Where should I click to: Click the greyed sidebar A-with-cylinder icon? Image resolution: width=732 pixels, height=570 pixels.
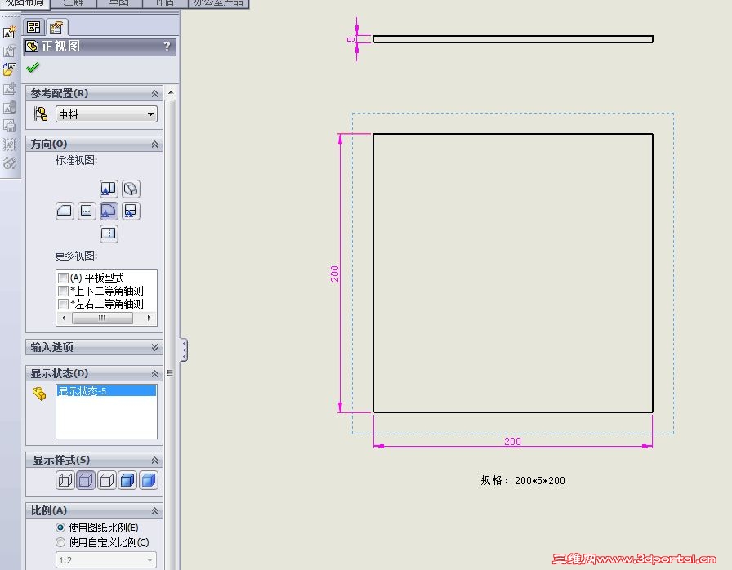(9, 107)
